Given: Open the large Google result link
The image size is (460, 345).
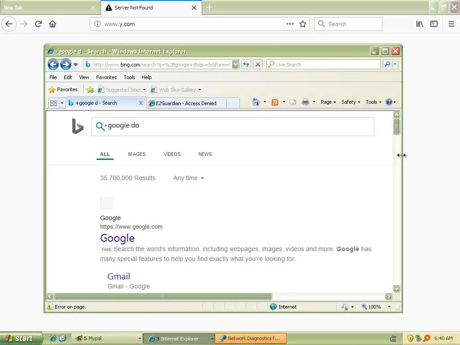Looking at the screenshot, I should click(117, 238).
